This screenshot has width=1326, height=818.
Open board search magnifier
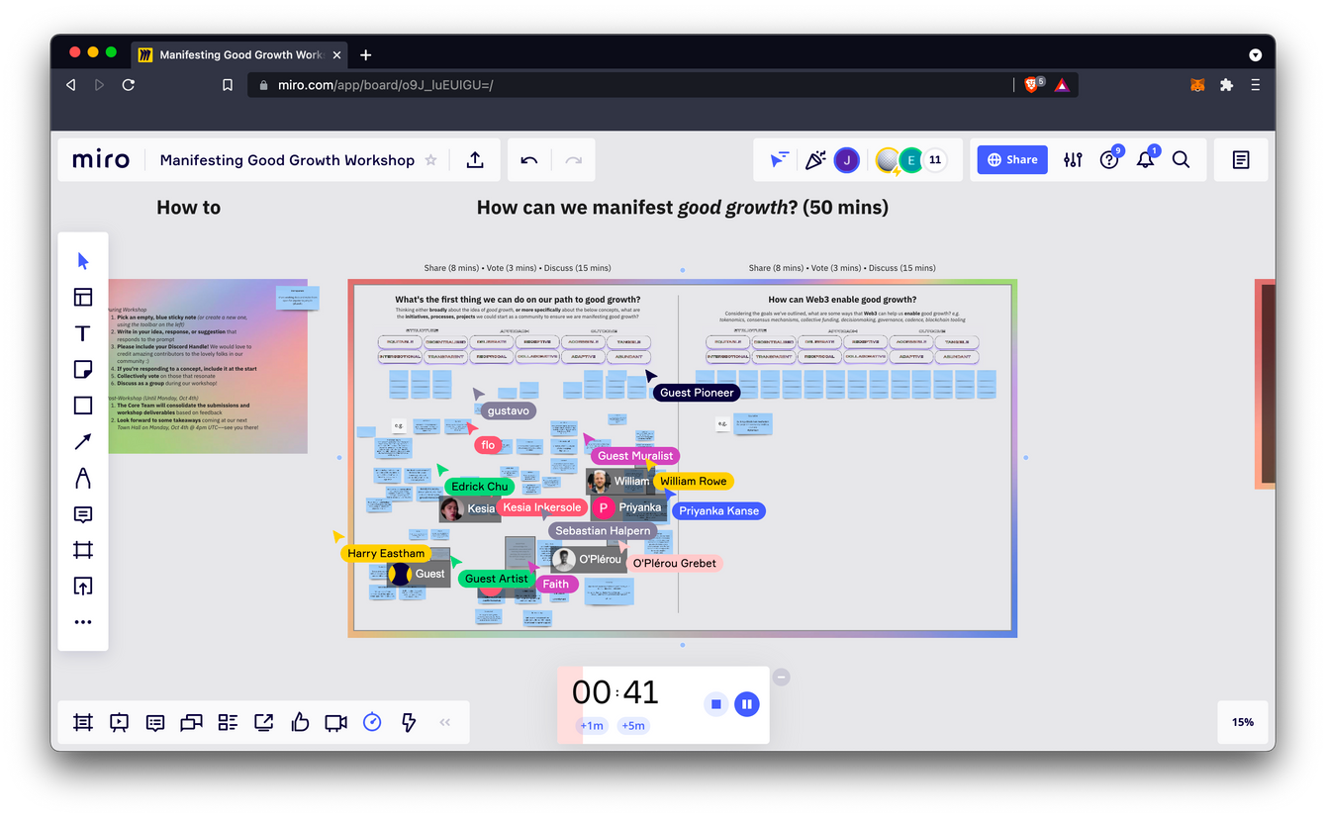[1181, 160]
